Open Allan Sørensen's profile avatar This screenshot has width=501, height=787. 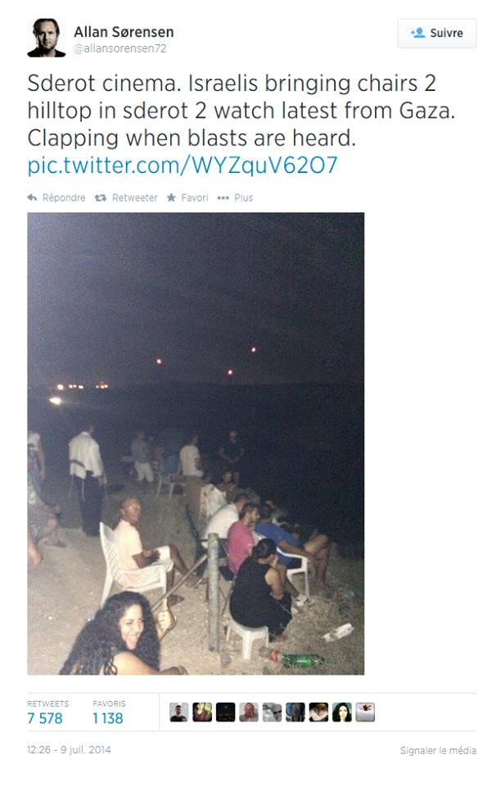pyautogui.click(x=46, y=38)
